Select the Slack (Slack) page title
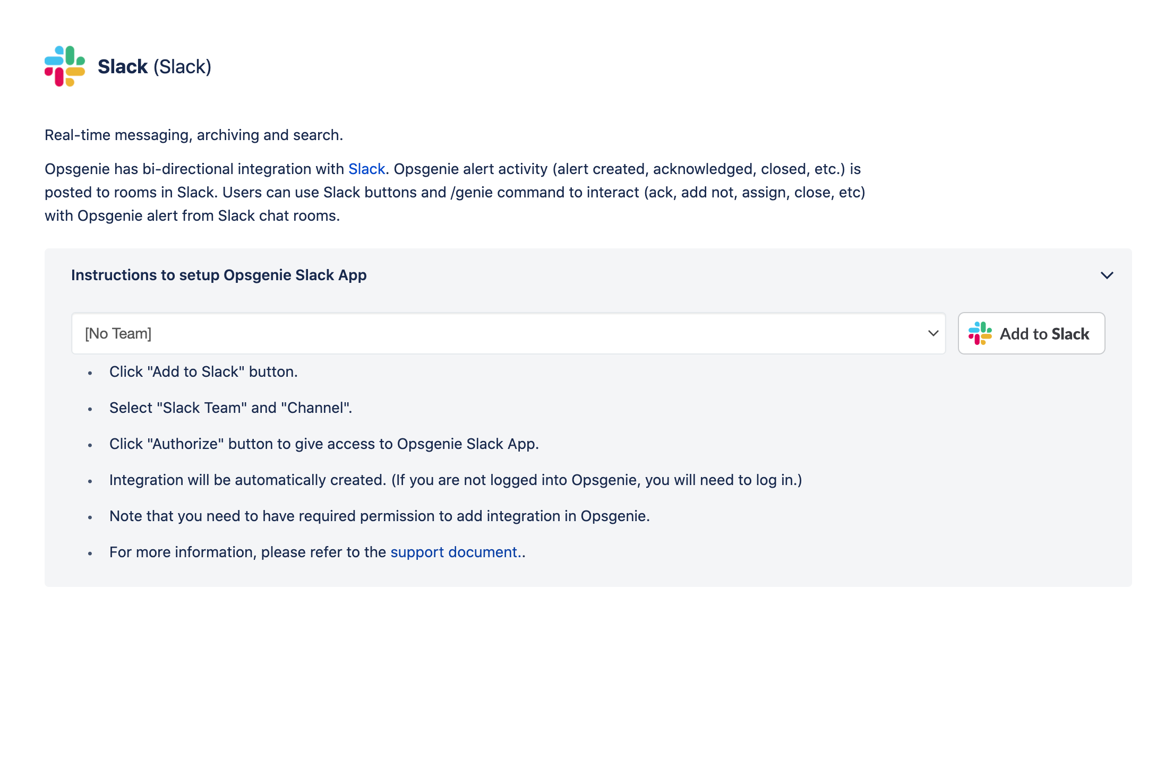 click(x=154, y=66)
